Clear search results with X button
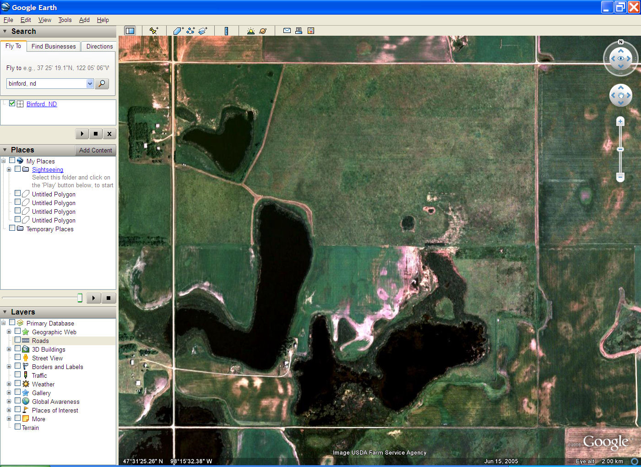The image size is (641, 467). [109, 134]
